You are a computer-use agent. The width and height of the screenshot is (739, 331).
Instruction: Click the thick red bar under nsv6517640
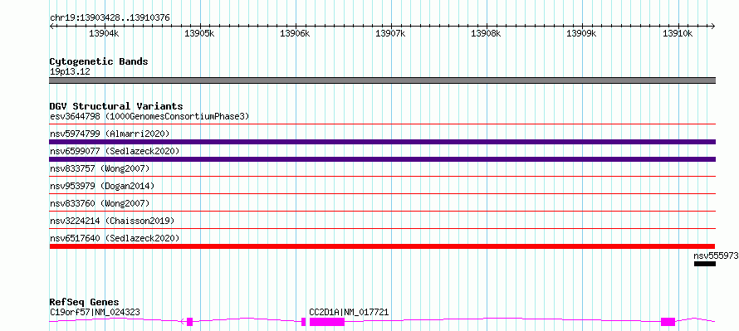pyautogui.click(x=382, y=246)
